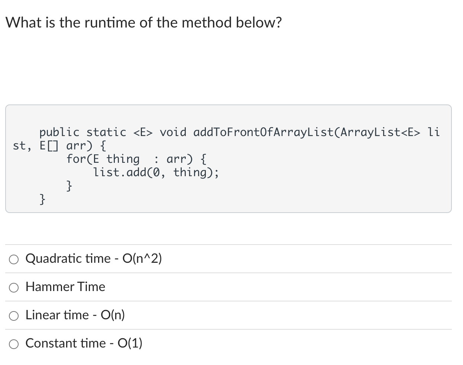Choose the answer 'Quadratic time - O(n^2)'

[93, 258]
